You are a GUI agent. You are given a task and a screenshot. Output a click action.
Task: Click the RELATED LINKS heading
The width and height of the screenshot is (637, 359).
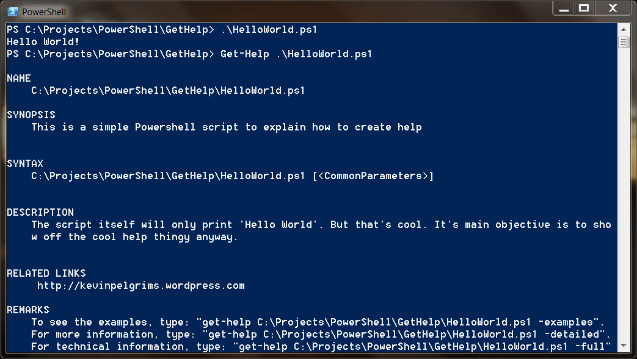tap(46, 273)
